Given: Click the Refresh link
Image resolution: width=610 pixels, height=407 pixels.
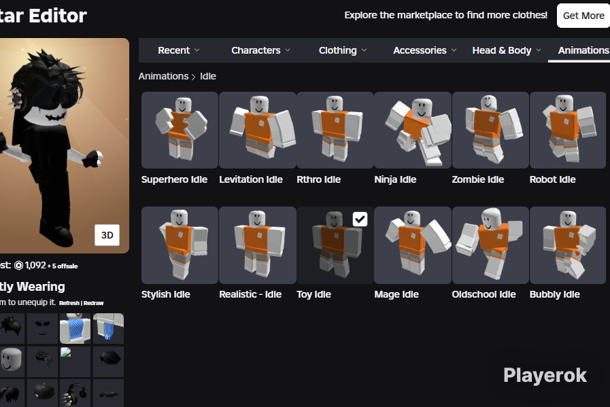Looking at the screenshot, I should pyautogui.click(x=69, y=303).
